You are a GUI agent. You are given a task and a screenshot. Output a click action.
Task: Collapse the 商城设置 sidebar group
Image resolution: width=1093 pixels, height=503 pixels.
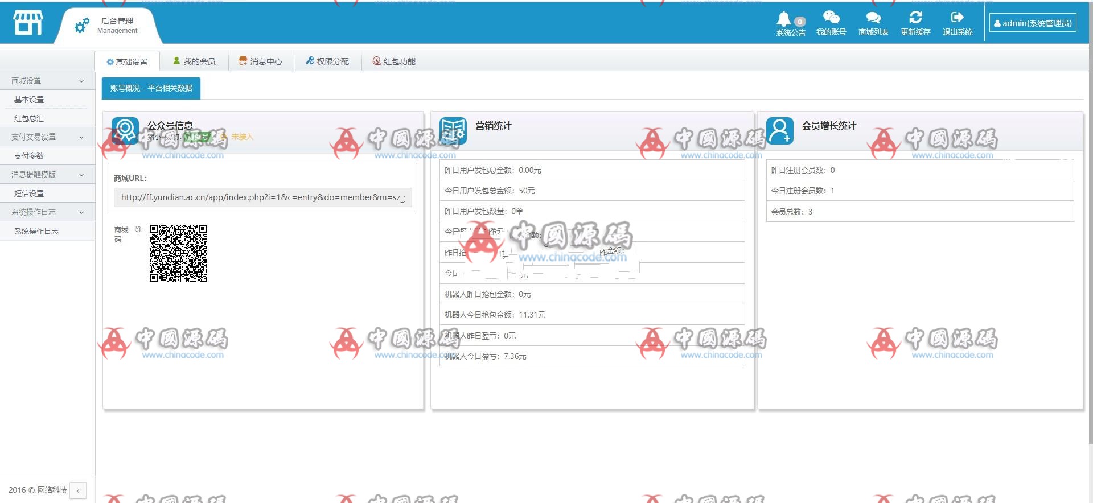(x=47, y=81)
